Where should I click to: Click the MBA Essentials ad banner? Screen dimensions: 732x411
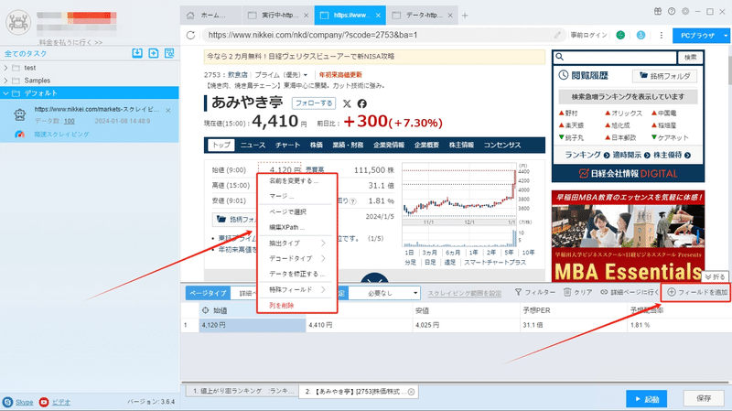coord(628,236)
